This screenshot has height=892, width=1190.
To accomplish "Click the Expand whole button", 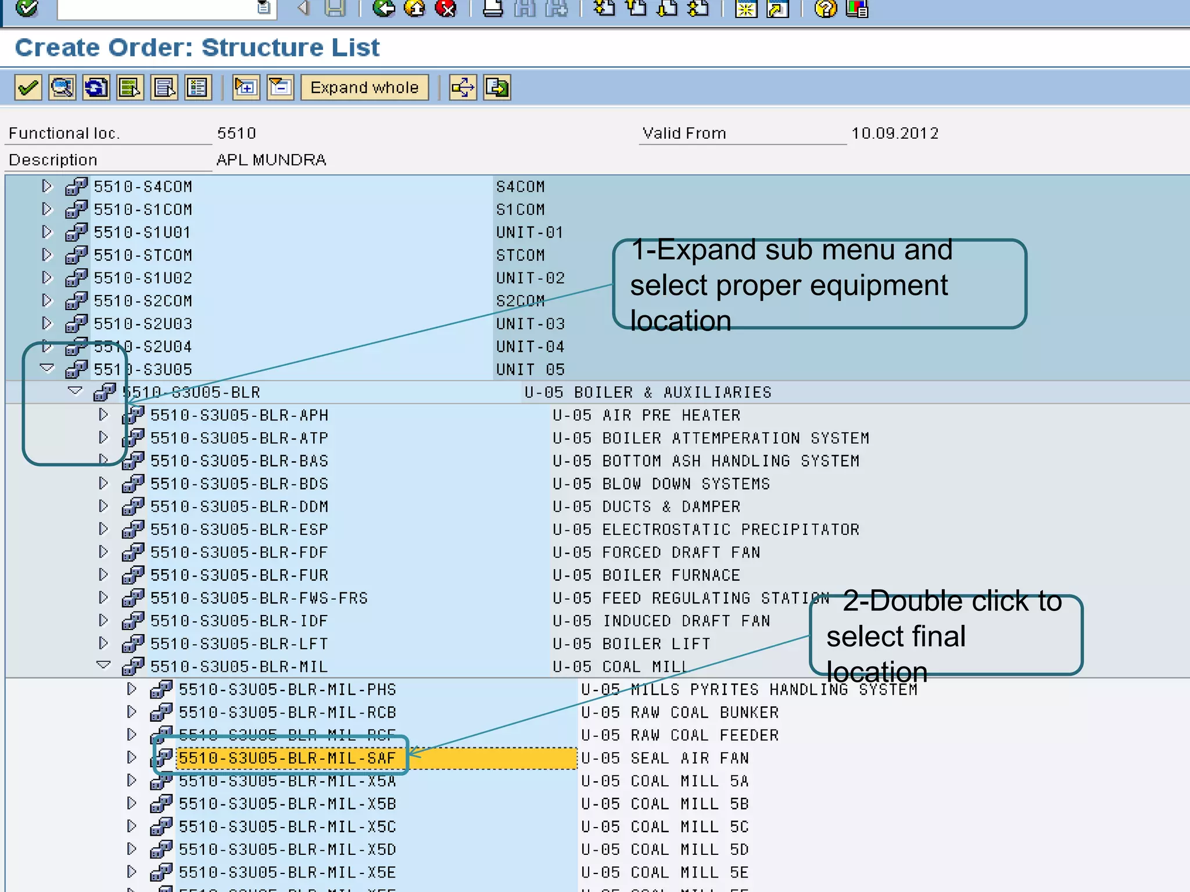I will [x=365, y=88].
